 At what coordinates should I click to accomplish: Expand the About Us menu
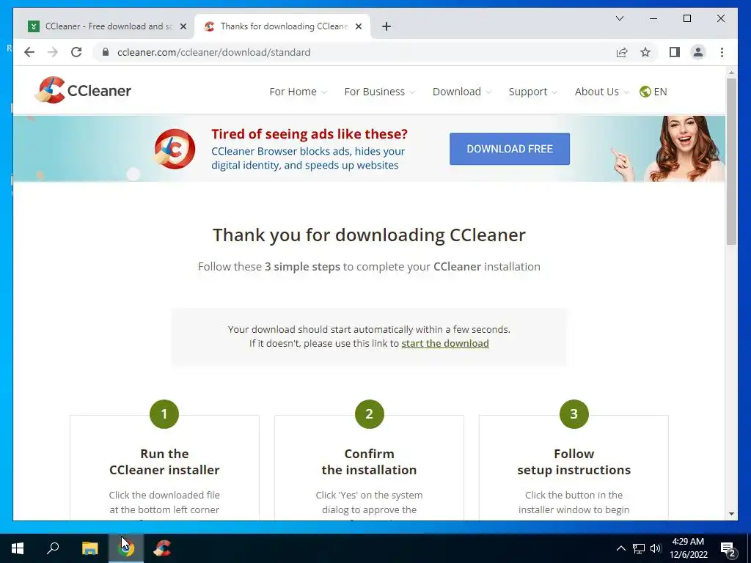[601, 92]
